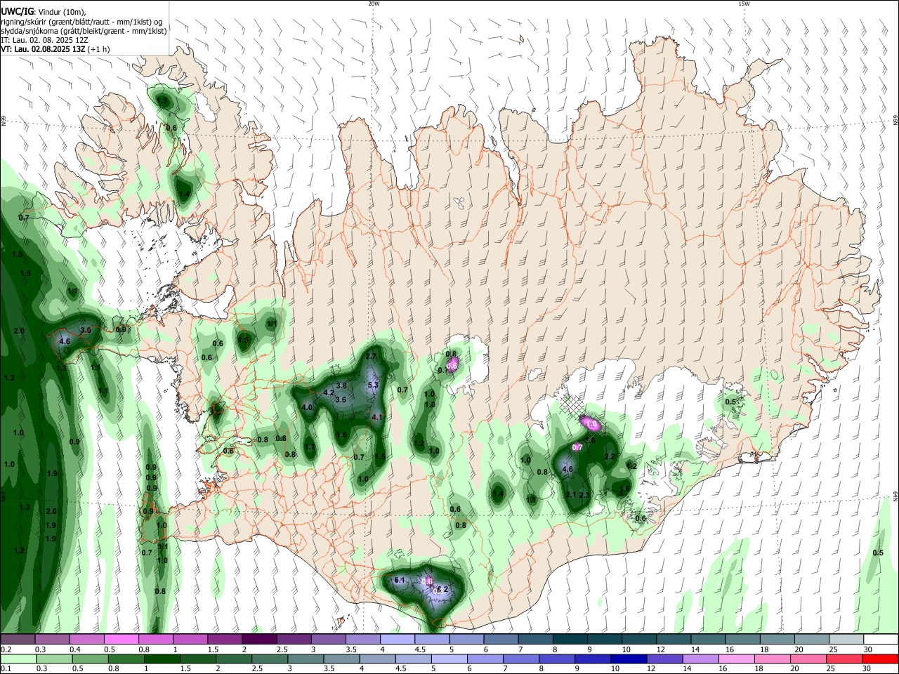Viewport: 899px width, 674px height.
Task: Click the '3.8' precipitation value on the map
Action: (341, 385)
